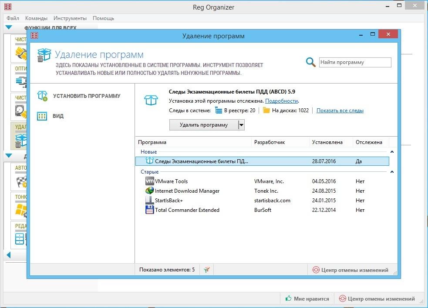The image size is (428, 308).
Task: Collapse the ФУНКЦИИ ДЛЯ ВСЕХ section arrow
Action: 9,27
